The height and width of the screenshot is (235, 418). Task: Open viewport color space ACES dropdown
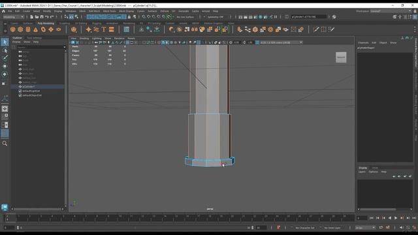coord(281,42)
